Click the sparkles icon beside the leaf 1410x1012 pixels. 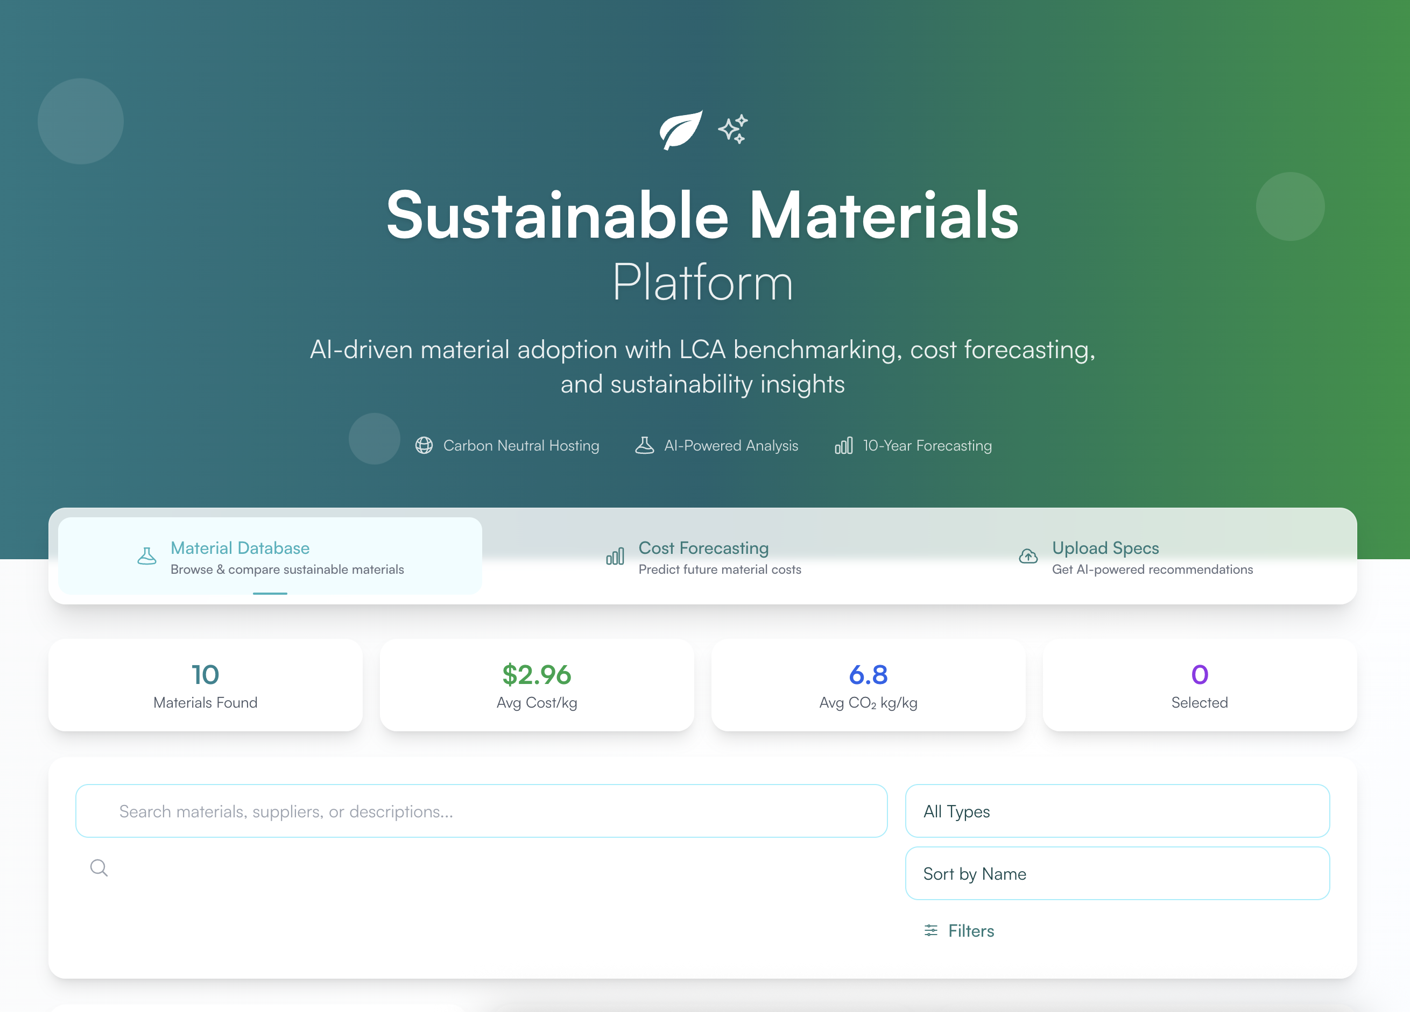click(733, 129)
